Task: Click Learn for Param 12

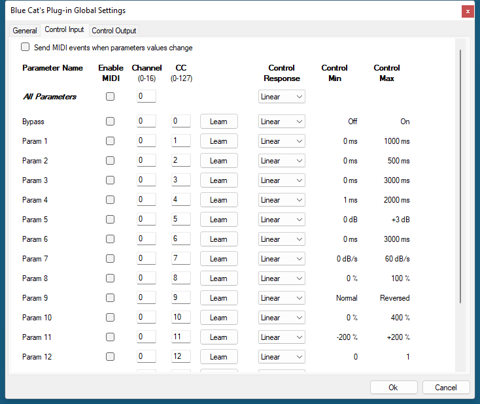Action: point(219,356)
